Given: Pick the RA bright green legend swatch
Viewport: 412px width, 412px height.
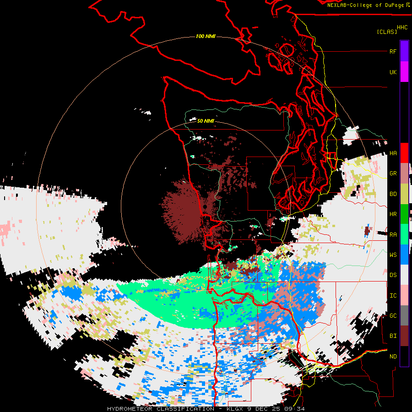Looking at the screenshot, I should 404,234.
